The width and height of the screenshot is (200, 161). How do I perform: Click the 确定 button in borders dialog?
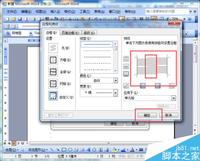tap(147, 115)
